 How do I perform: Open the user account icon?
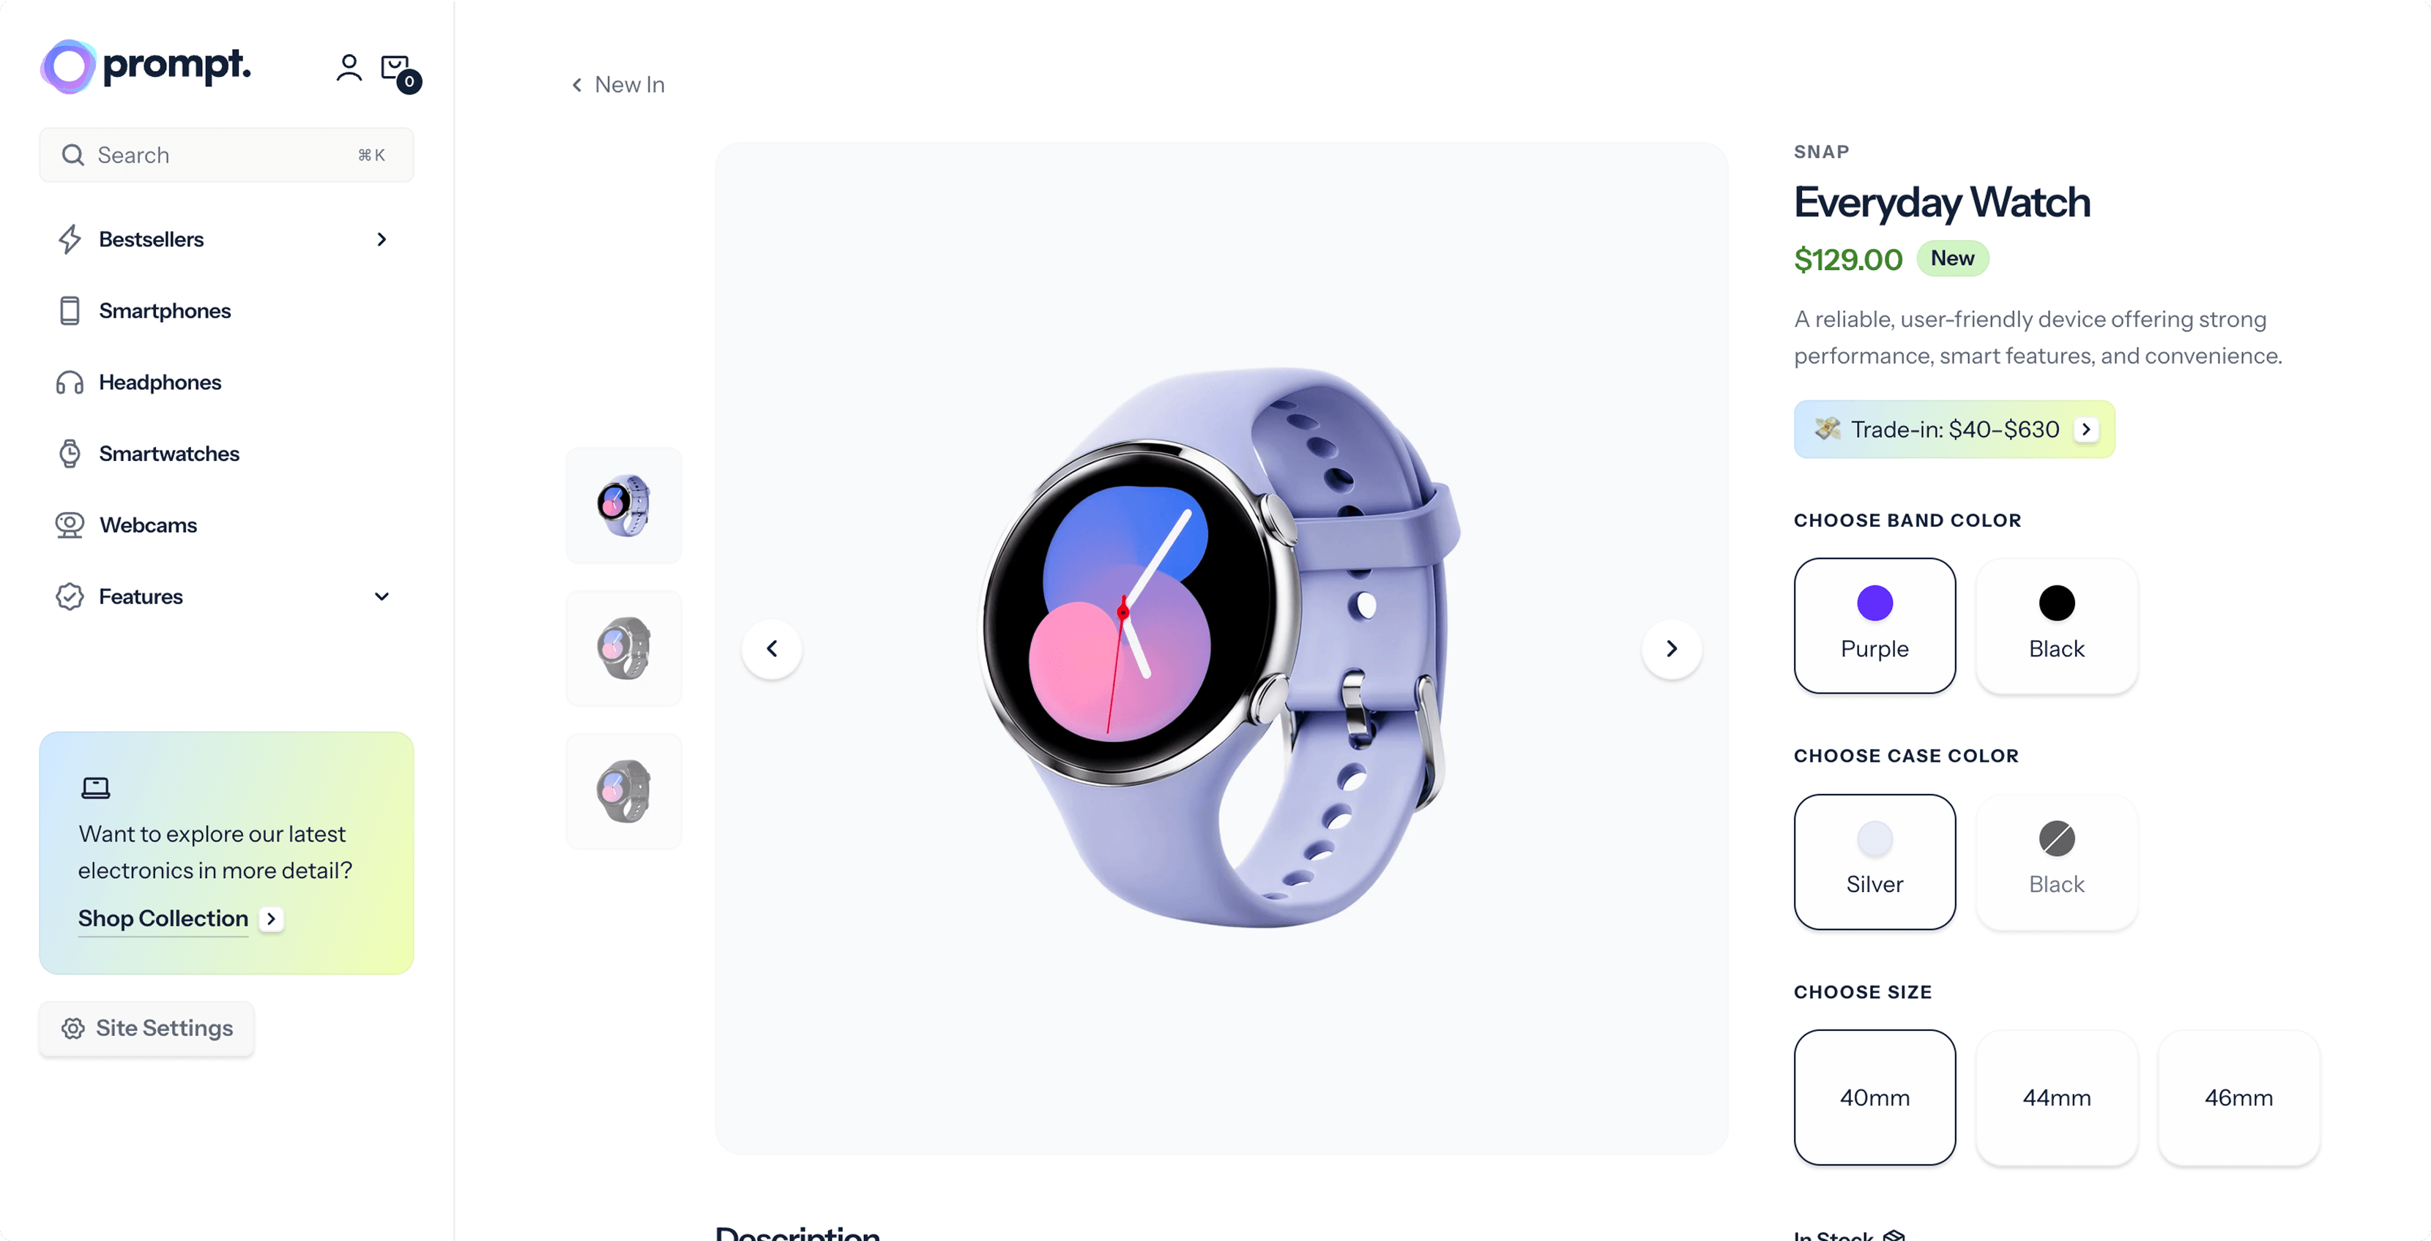[349, 68]
